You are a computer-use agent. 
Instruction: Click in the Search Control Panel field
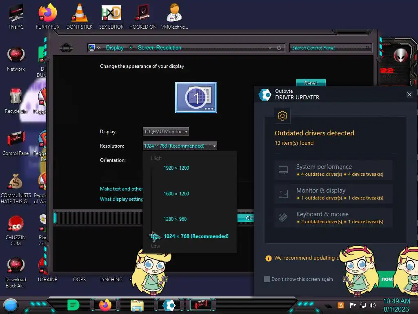[330, 48]
